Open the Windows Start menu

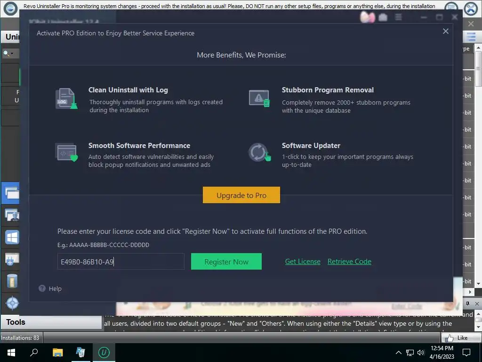pyautogui.click(x=11, y=353)
